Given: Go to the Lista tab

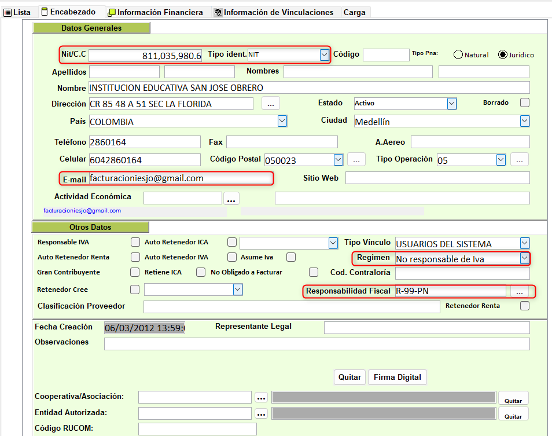Looking at the screenshot, I should pos(17,12).
